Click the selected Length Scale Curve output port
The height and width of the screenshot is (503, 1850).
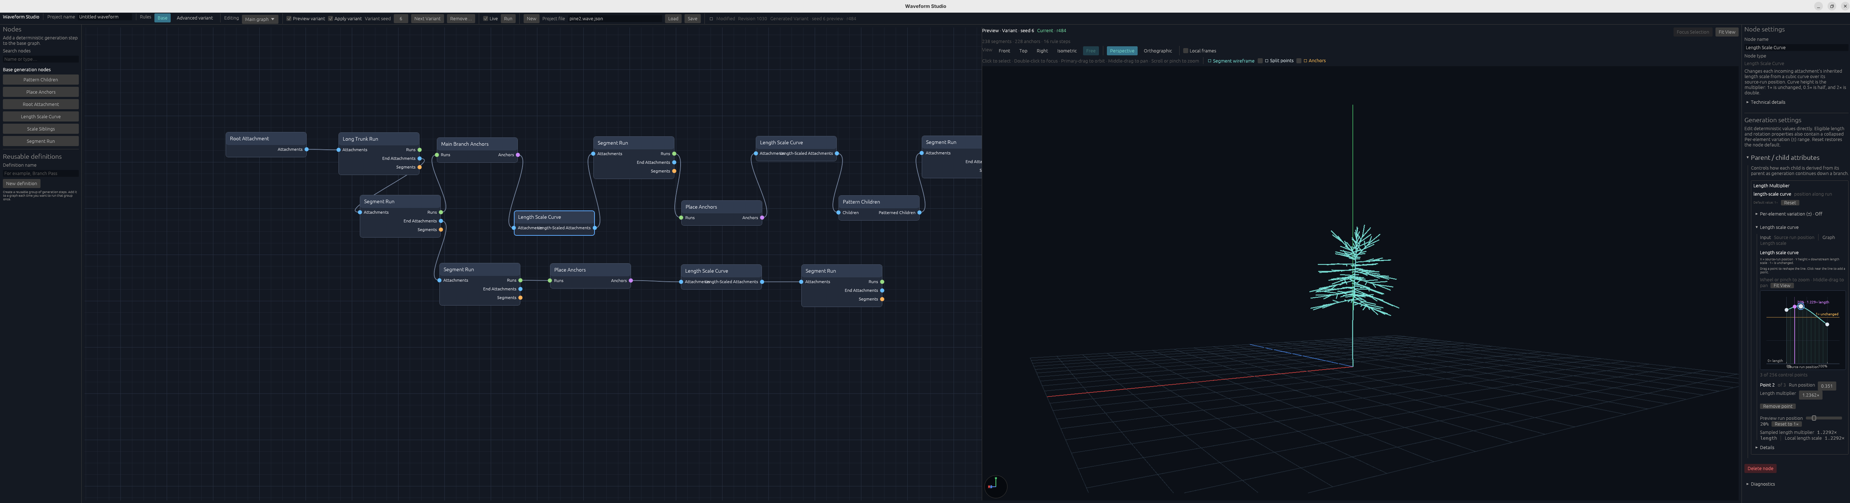click(594, 228)
